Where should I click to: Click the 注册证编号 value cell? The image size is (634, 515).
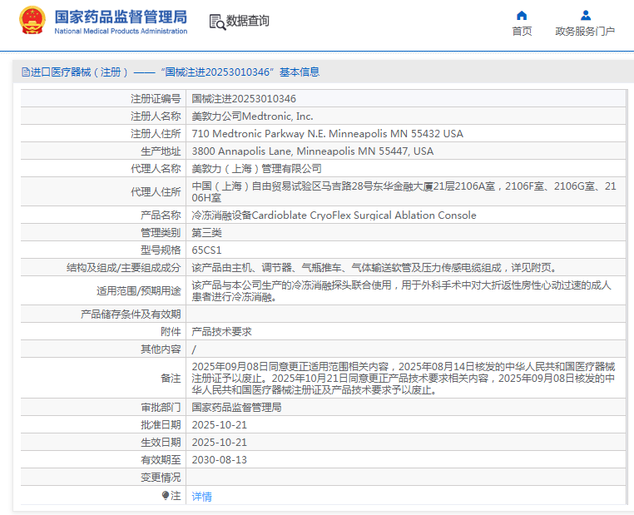point(244,98)
